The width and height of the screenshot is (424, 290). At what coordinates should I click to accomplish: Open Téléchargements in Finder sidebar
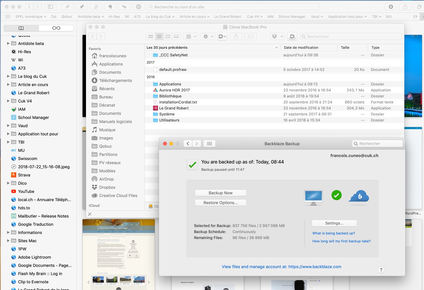tap(115, 80)
